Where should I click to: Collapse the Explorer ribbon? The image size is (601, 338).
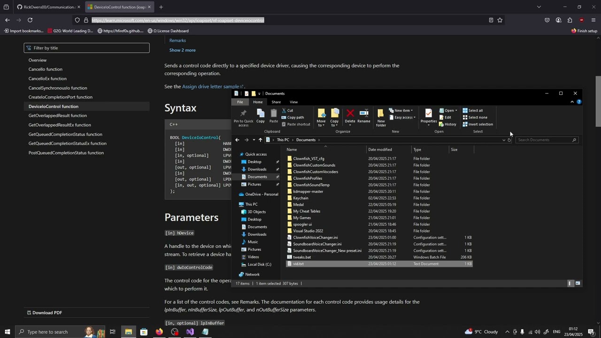[572, 102]
